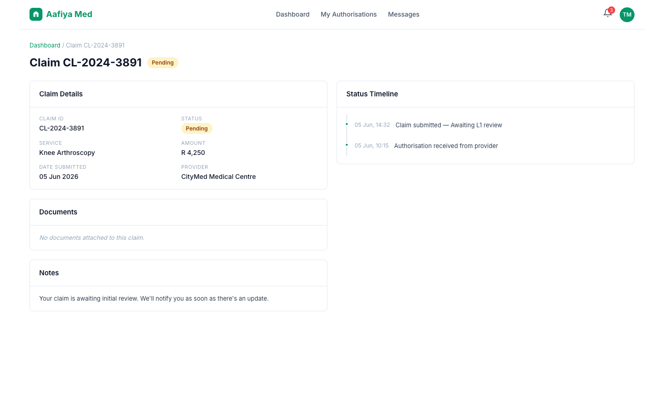Click the service value Knee Arthroscopy
This screenshot has width=664, height=415.
[x=67, y=153]
